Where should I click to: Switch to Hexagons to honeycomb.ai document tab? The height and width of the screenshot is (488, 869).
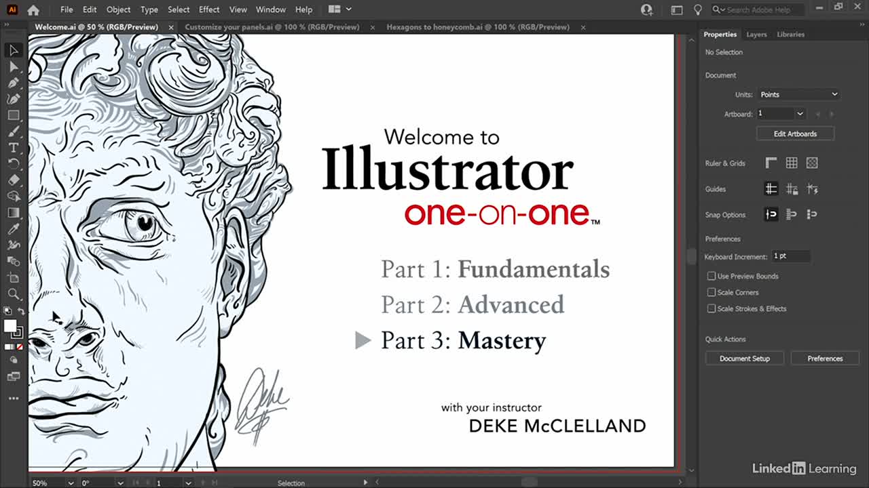click(478, 27)
